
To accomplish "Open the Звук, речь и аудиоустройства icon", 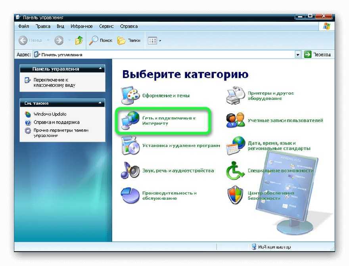I will (130, 170).
